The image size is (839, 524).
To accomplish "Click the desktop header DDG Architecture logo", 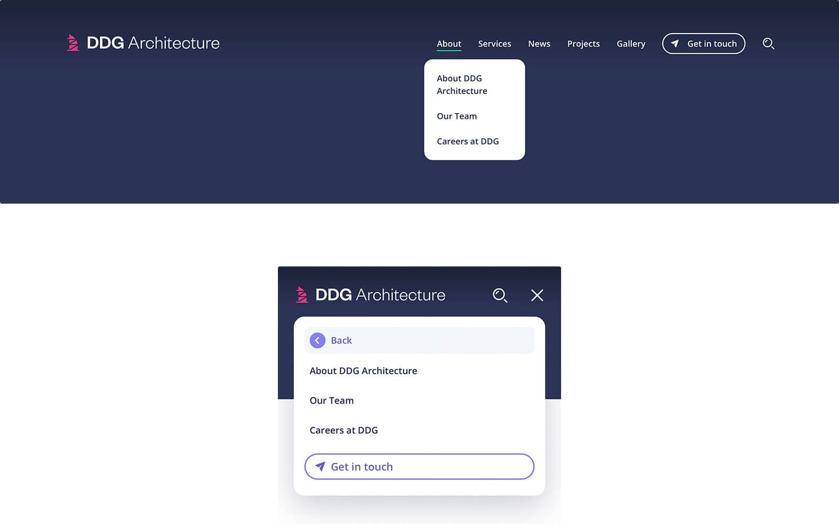I will [x=143, y=43].
